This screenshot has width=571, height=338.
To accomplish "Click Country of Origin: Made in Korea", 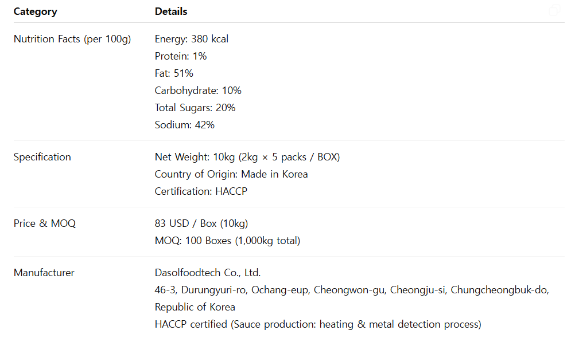I will (231, 174).
